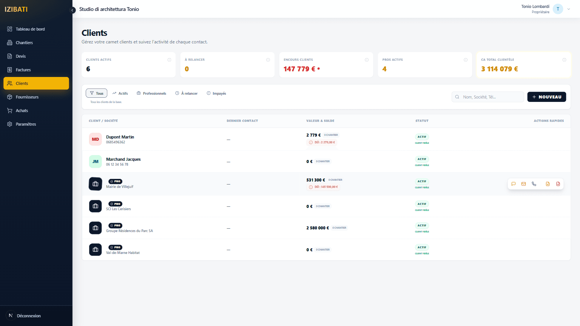Show the À relancer clients filter
The height and width of the screenshot is (326, 580).
[187, 93]
